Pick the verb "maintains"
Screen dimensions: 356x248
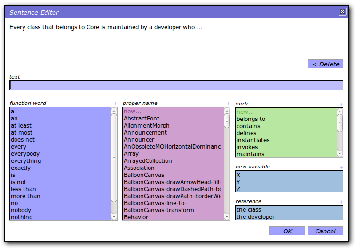[x=250, y=154]
